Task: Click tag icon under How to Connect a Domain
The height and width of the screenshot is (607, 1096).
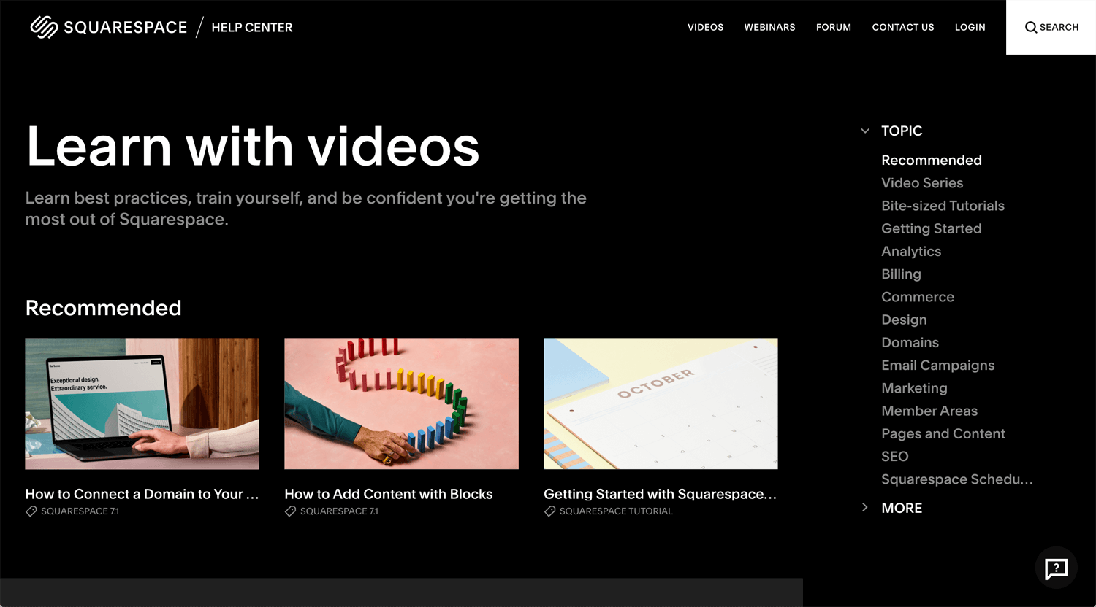Action: pyautogui.click(x=31, y=511)
